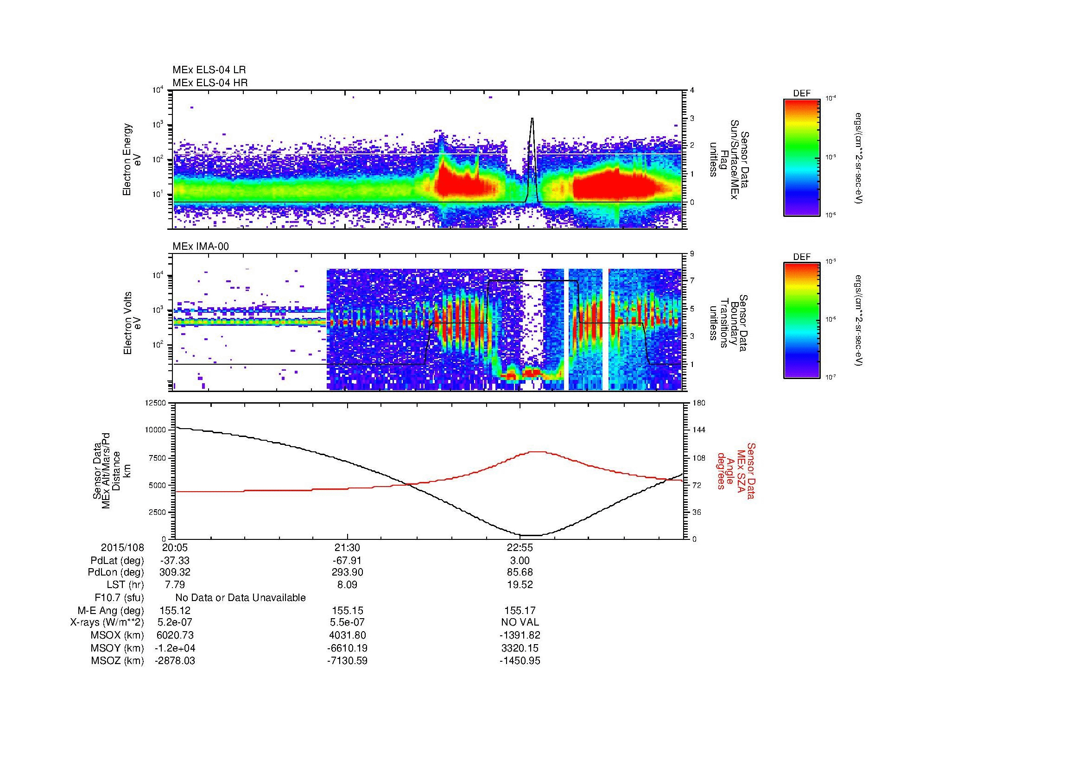Select MSOZ value -2878.03
This screenshot has width=1084, height=766.
pyautogui.click(x=175, y=661)
